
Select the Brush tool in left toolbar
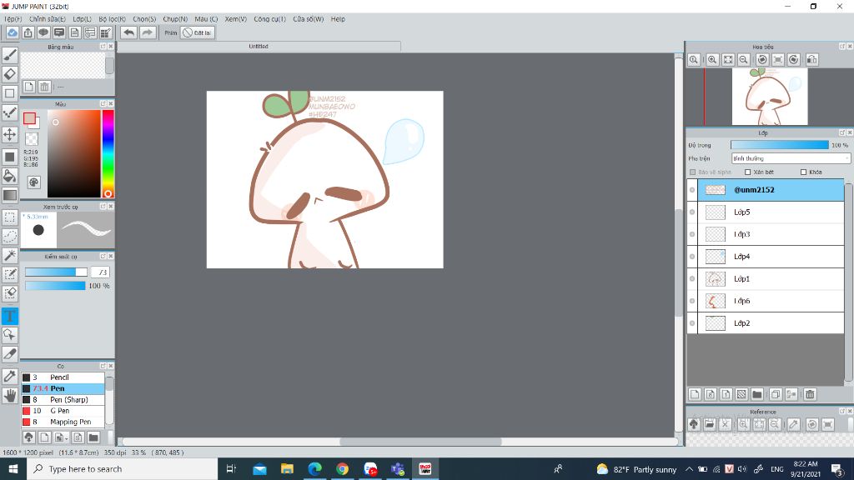point(10,54)
